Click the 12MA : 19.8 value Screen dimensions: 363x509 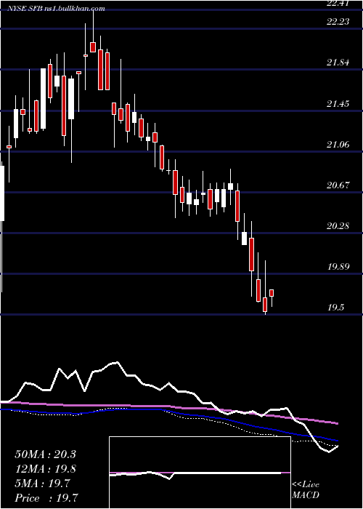click(45, 469)
